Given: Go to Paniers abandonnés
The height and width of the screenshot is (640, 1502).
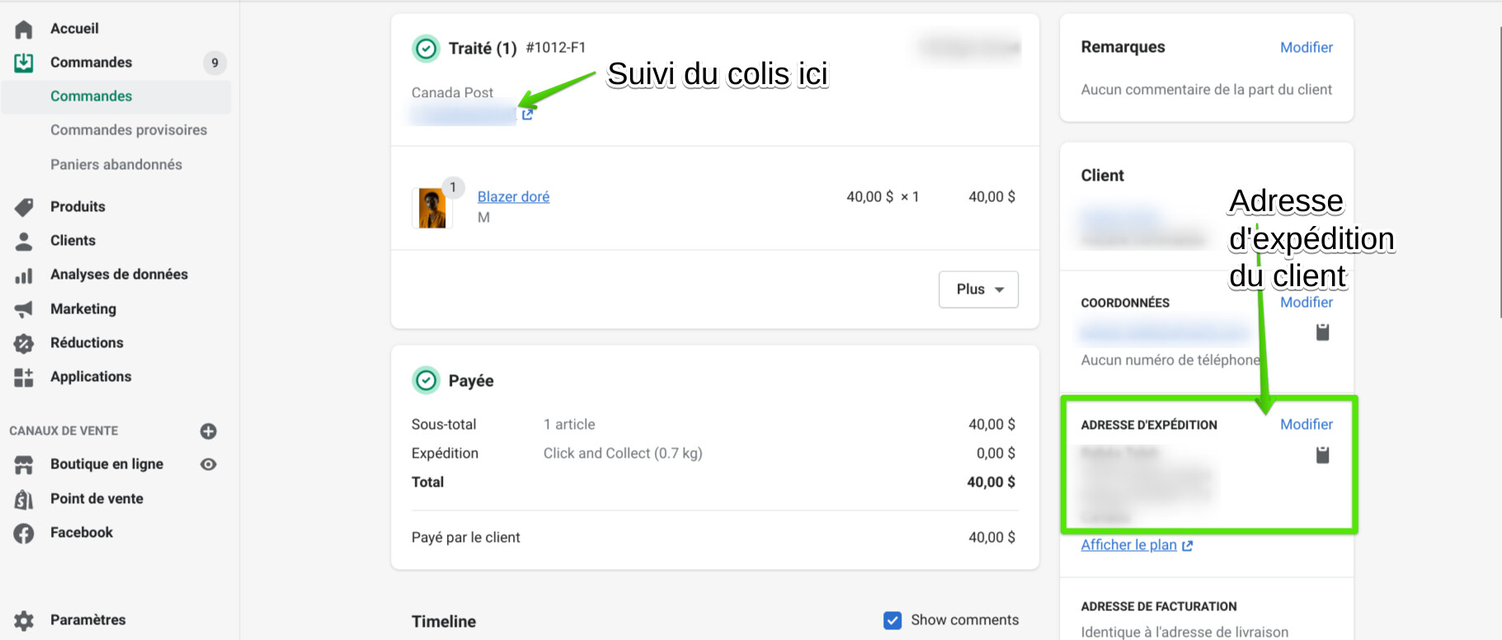Looking at the screenshot, I should click(x=116, y=165).
